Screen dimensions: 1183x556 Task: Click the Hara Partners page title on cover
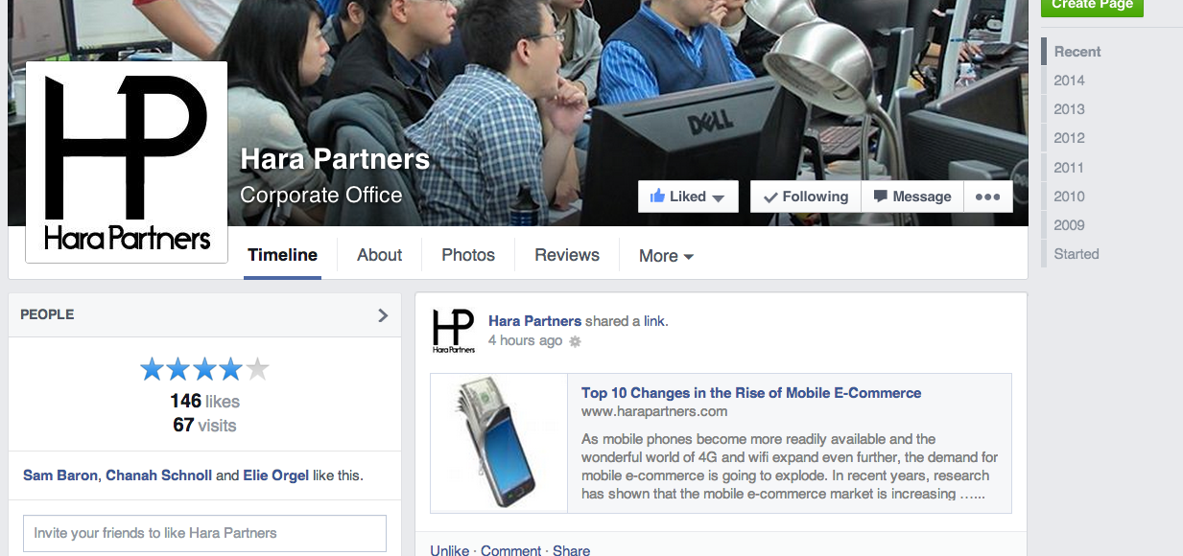(335, 158)
